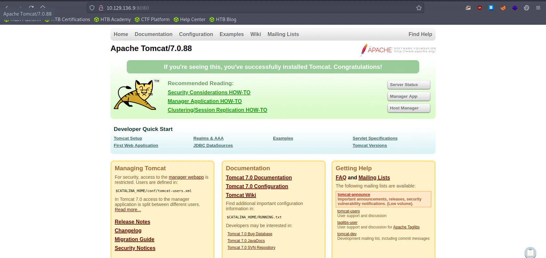Select the Examples navigation item

[232, 34]
